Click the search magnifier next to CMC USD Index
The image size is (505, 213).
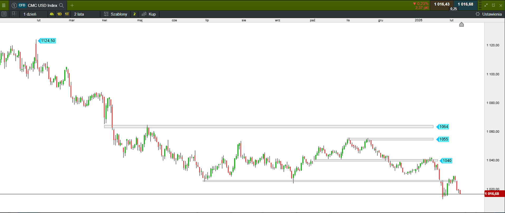61,5
